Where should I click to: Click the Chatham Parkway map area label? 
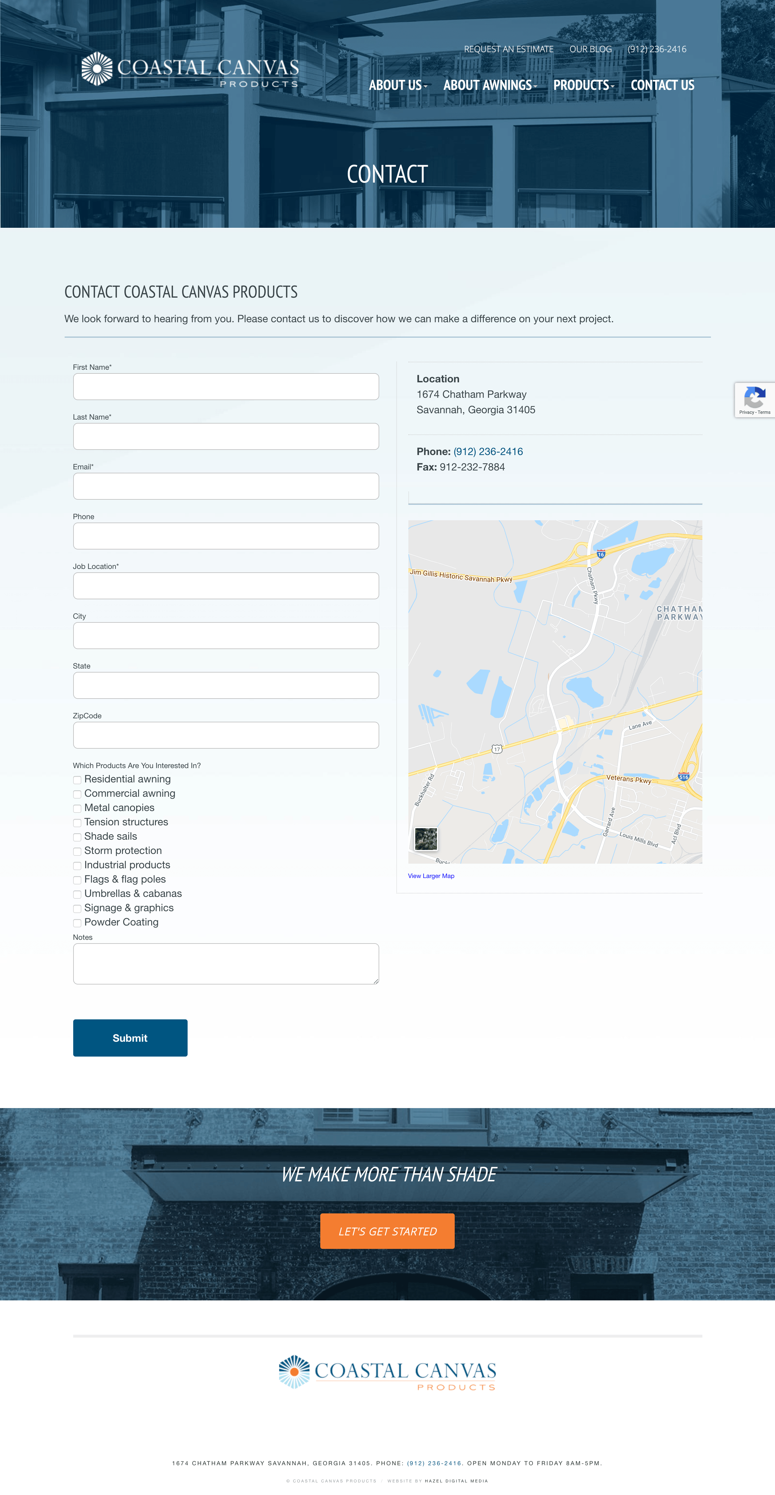[679, 613]
